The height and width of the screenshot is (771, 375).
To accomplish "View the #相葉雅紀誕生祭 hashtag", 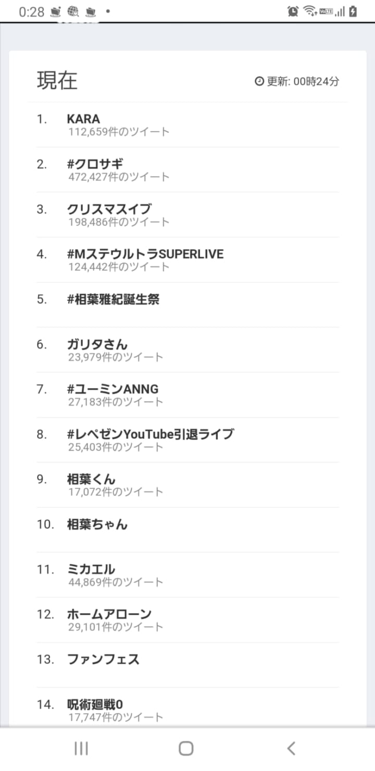I will coord(113,299).
